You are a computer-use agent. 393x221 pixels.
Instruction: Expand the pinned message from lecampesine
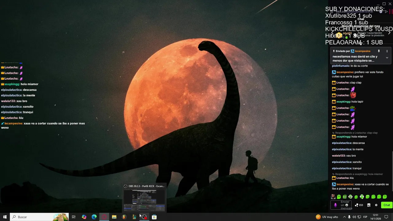tap(387, 58)
